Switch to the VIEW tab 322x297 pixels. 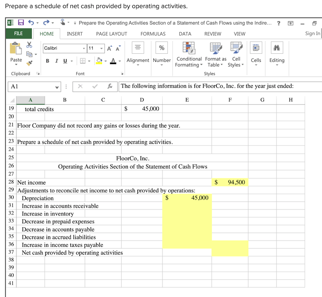[239, 34]
